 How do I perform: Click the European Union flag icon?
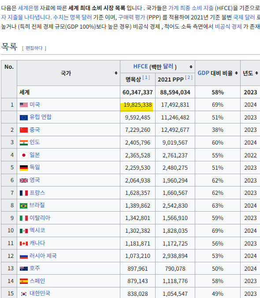(24, 118)
